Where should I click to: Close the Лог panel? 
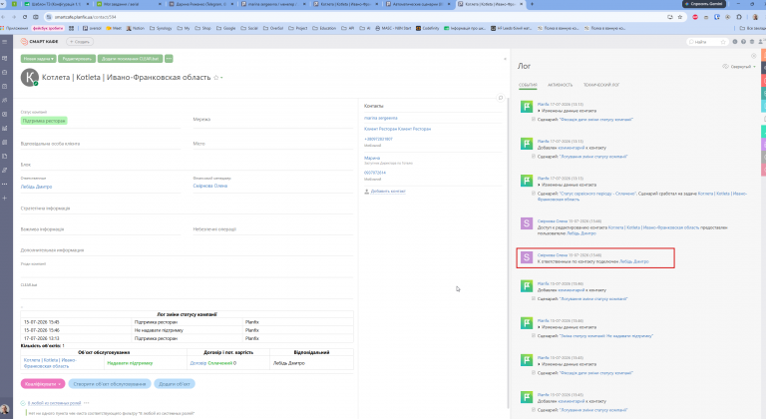(753, 56)
